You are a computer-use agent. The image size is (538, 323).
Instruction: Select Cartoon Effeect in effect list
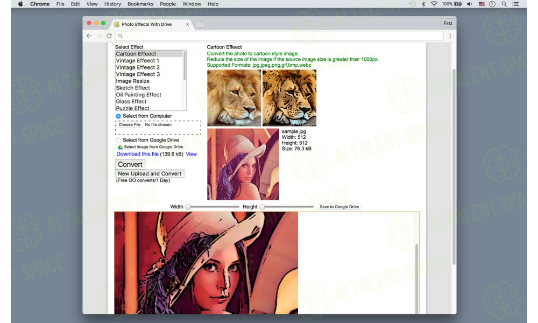149,54
